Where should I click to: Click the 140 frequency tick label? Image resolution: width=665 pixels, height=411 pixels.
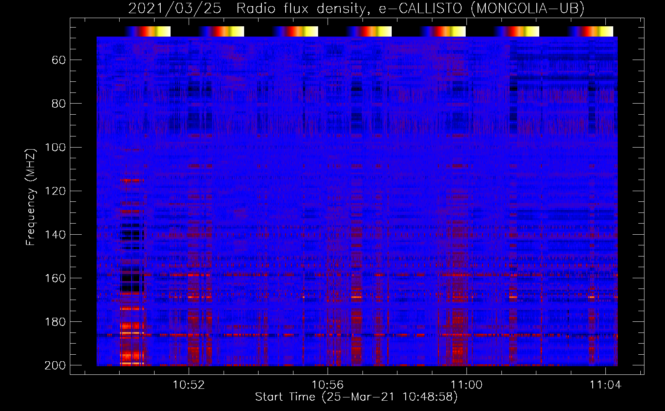coord(55,235)
